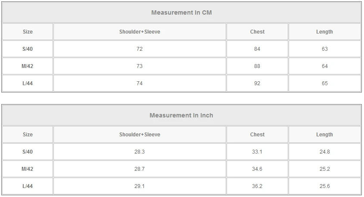Click the shoulder+sleeve value 29.1 cell

tap(140, 186)
